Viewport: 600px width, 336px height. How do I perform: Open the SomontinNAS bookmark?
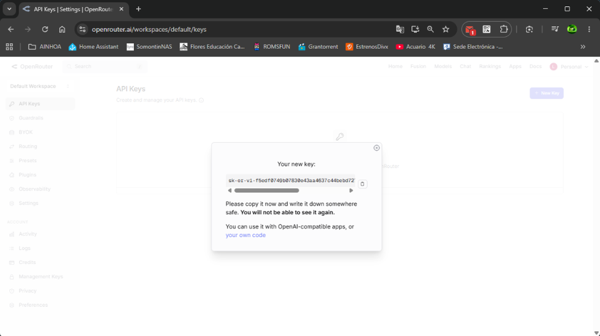coord(149,46)
